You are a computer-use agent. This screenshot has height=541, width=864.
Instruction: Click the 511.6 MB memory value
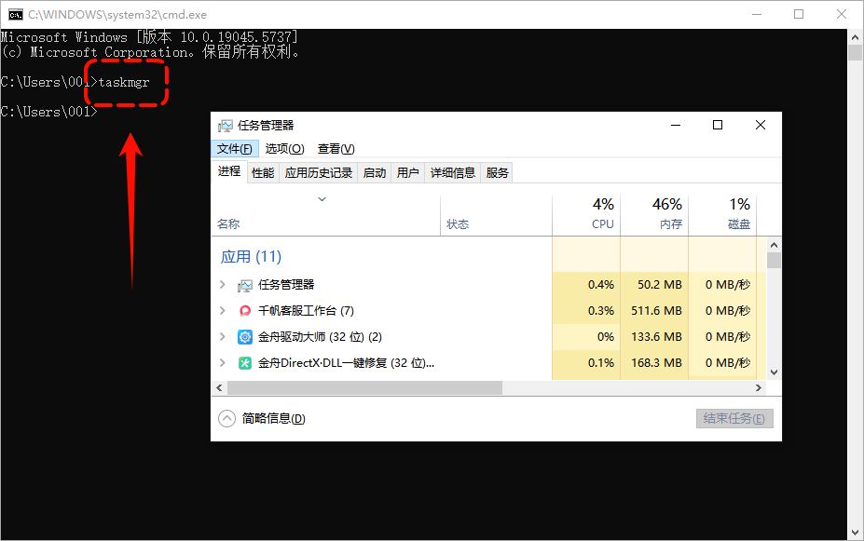[x=656, y=311]
